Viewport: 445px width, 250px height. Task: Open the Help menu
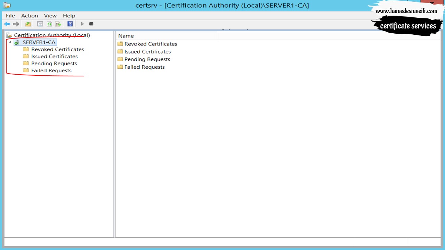pos(69,16)
